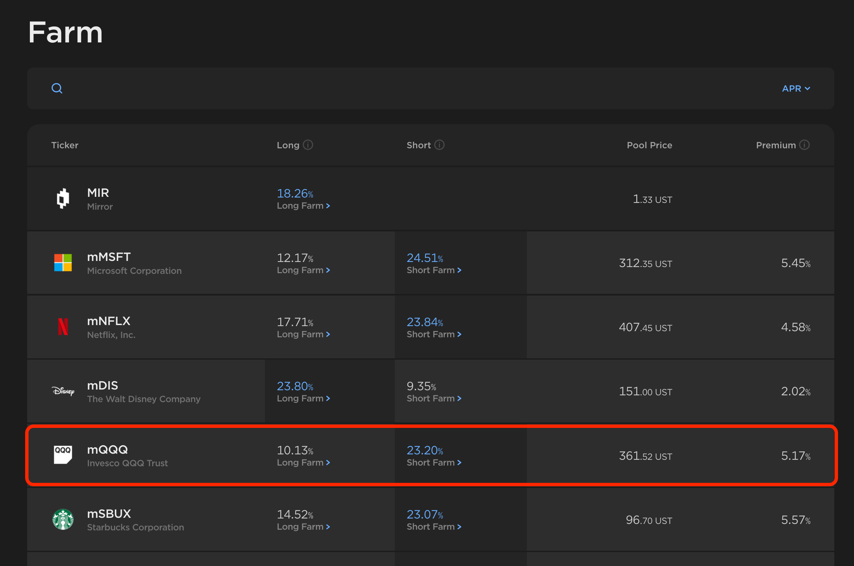
Task: Click the 9.35% mDIS short APR
Action: coord(421,386)
